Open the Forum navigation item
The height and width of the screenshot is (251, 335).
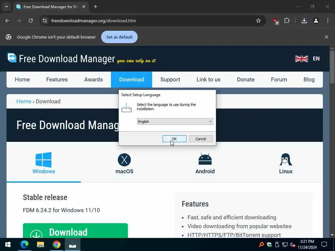pos(279,79)
